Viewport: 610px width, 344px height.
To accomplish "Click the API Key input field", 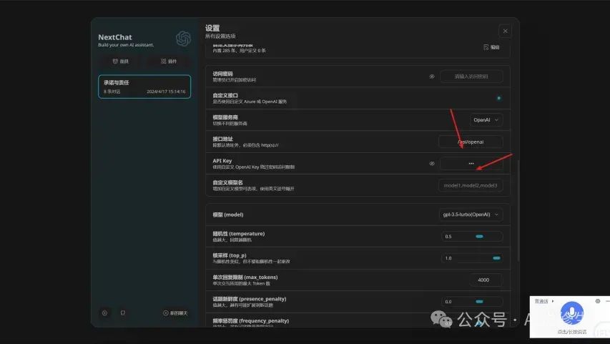I will click(471, 164).
